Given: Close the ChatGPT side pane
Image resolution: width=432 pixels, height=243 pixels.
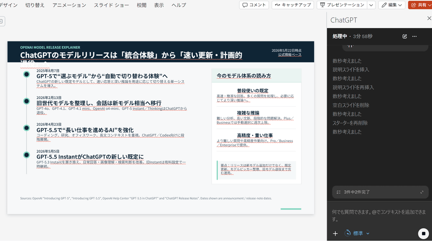Looking at the screenshot, I should tap(429, 18).
